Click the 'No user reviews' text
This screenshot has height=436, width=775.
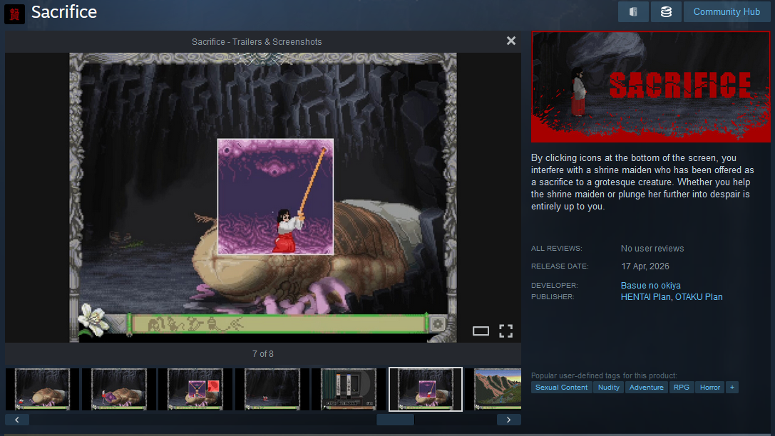[x=652, y=249]
